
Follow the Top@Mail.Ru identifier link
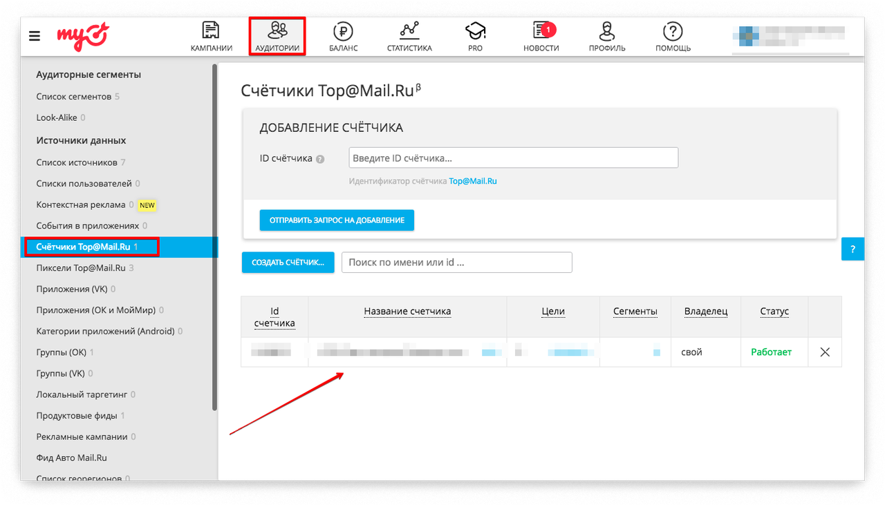click(x=473, y=181)
